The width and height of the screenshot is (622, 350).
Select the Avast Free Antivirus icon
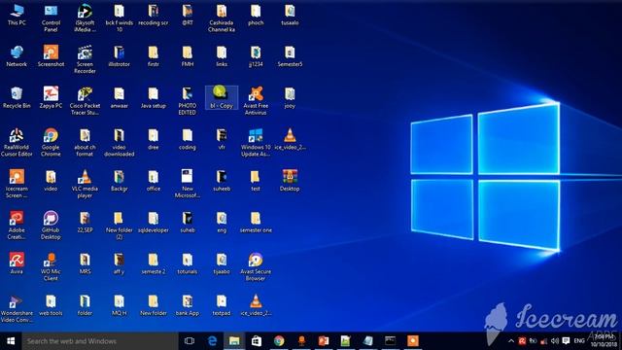pyautogui.click(x=256, y=101)
